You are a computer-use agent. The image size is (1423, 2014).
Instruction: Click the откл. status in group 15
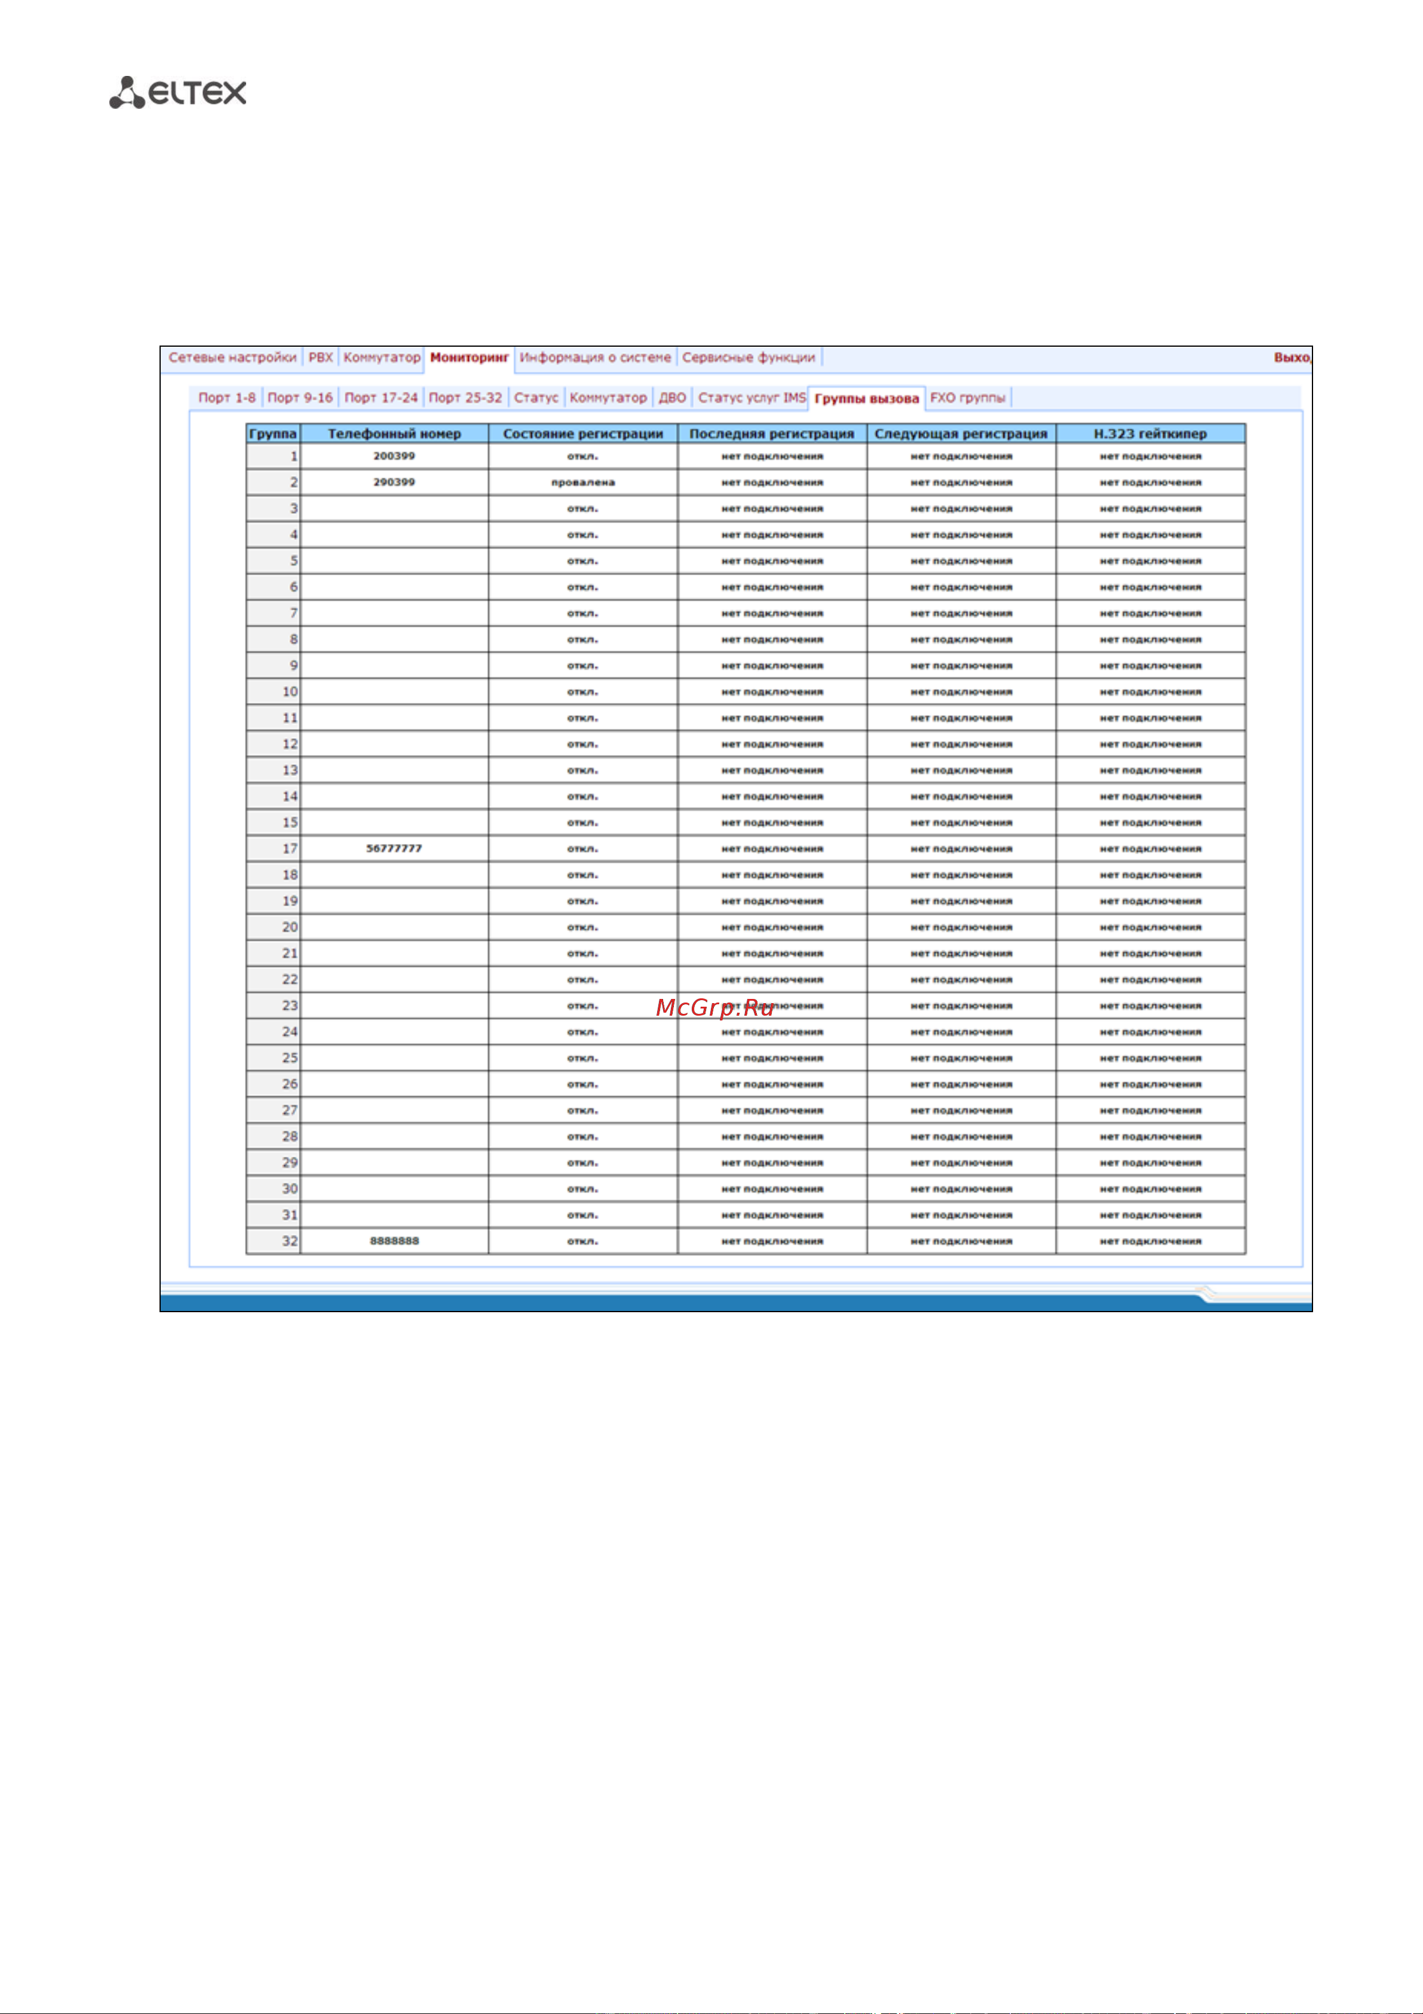coord(583,823)
